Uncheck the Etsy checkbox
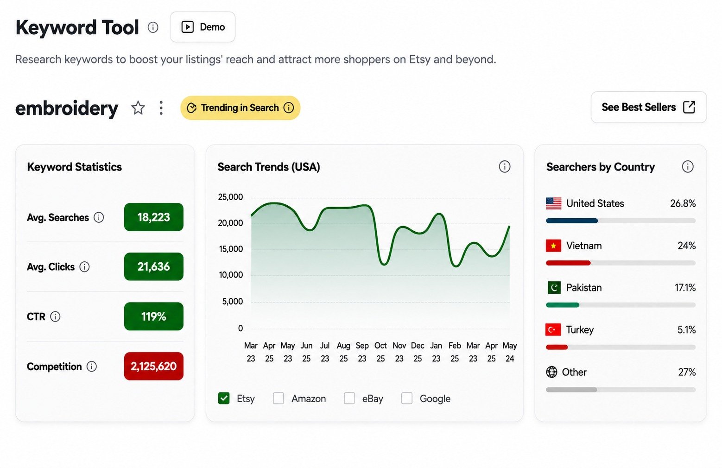722x468 pixels. coord(224,398)
